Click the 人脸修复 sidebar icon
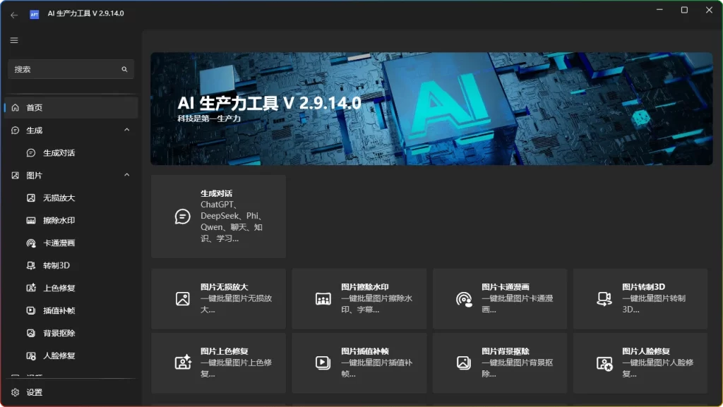This screenshot has height=407, width=723. coord(31,356)
